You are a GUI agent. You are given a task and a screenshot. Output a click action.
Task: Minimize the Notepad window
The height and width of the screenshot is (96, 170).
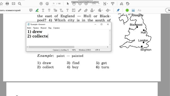pyautogui.click(x=95, y=24)
